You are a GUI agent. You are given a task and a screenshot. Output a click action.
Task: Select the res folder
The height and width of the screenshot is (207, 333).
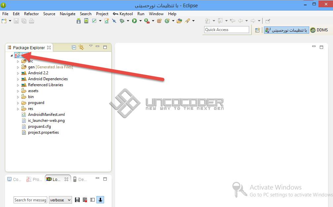(x=31, y=109)
